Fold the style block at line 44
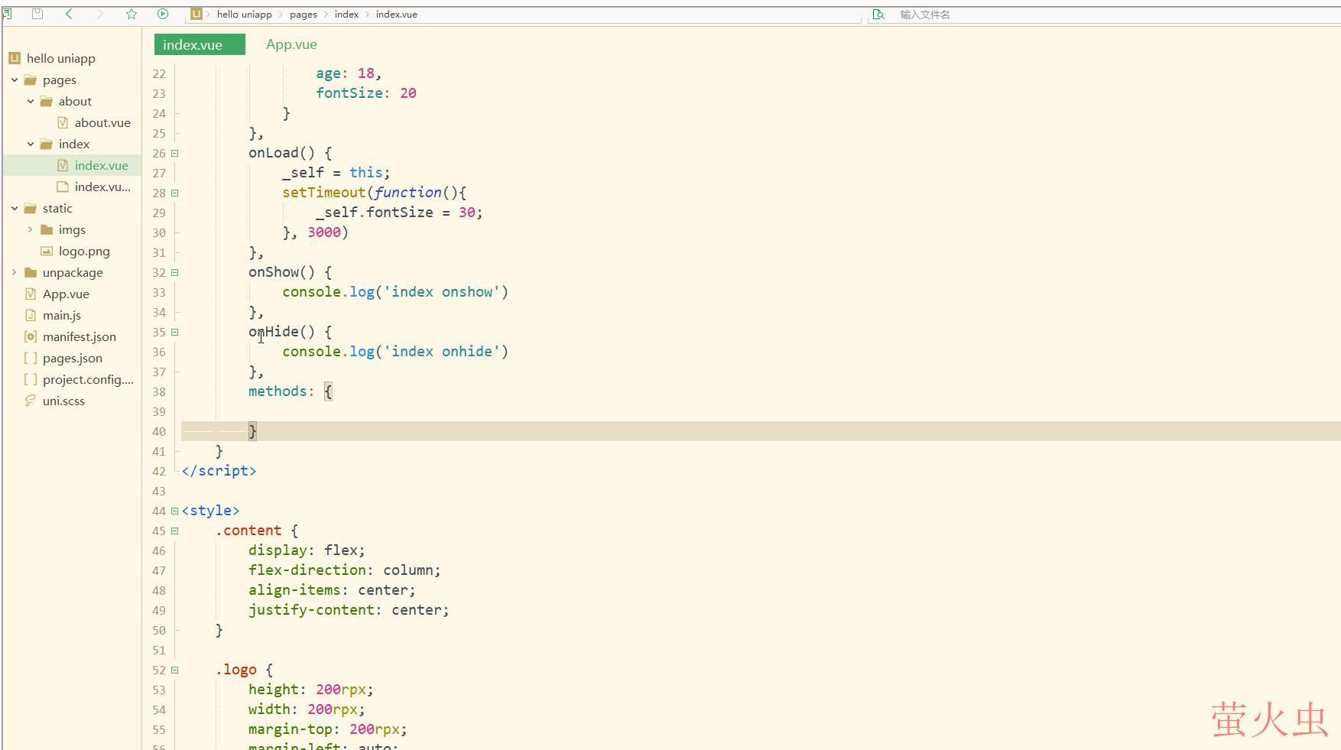Image resolution: width=1341 pixels, height=750 pixels. coord(175,511)
